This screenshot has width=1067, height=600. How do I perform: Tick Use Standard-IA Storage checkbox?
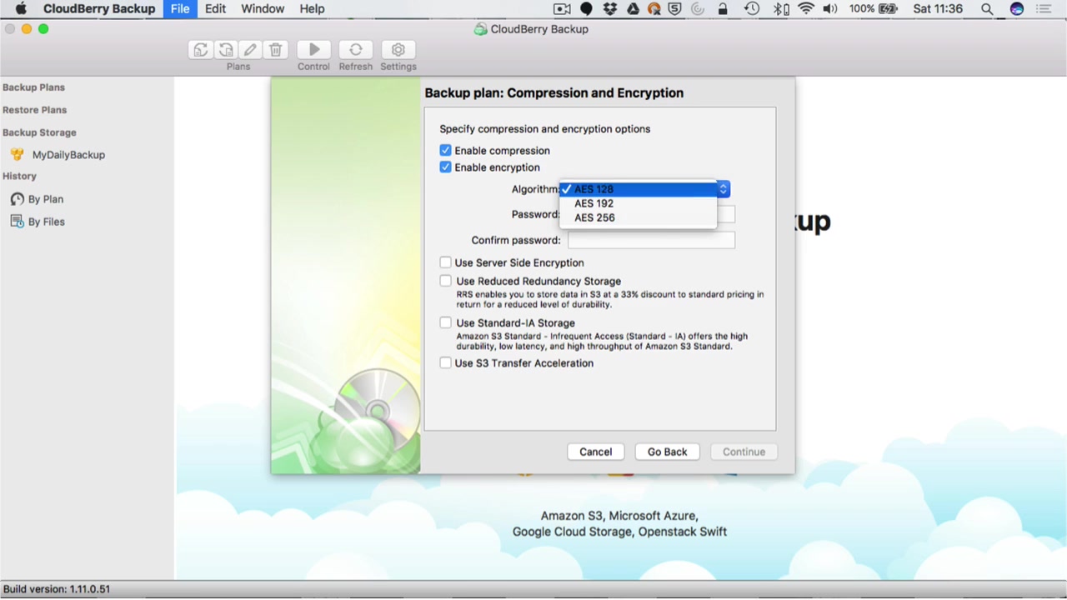445,322
